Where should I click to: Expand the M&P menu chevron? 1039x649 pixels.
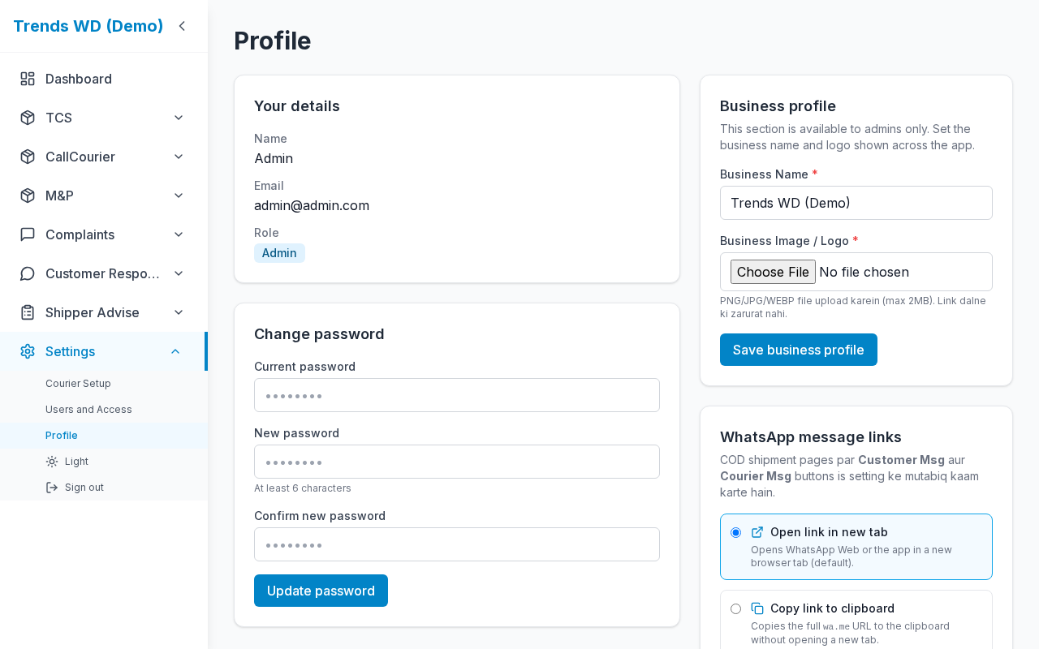179,196
